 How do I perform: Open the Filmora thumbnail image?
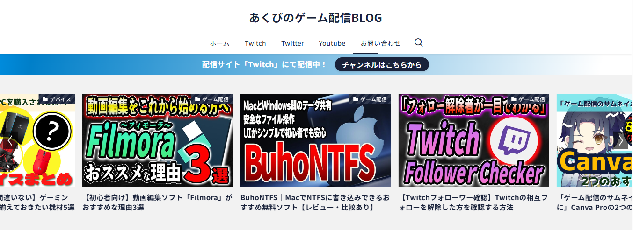(158, 140)
